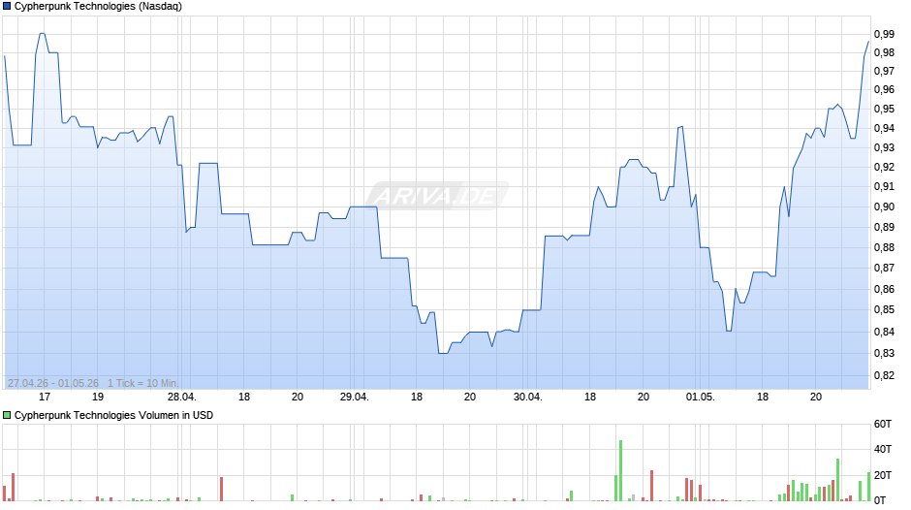Click the blue Cypherpunk Technologies legend square

[7, 7]
